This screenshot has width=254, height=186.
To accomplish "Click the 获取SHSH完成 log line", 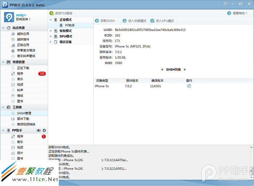I will click(59, 147).
